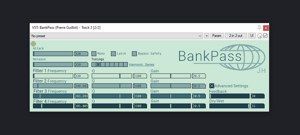The width and height of the screenshot is (300, 135).
Task: Close the BankPass VST window
Action: [x=266, y=28]
